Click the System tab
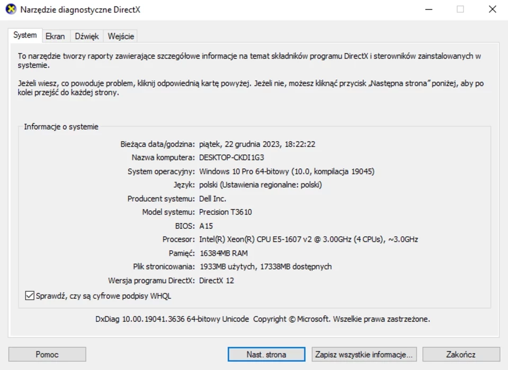 (x=25, y=35)
